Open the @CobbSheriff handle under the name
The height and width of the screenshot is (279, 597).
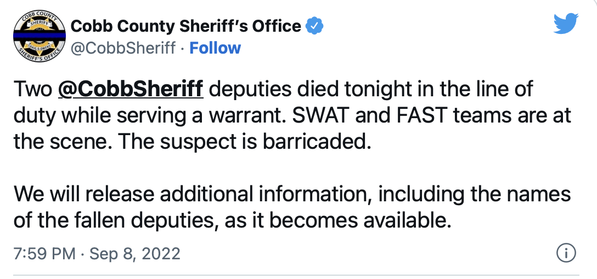[x=123, y=49]
